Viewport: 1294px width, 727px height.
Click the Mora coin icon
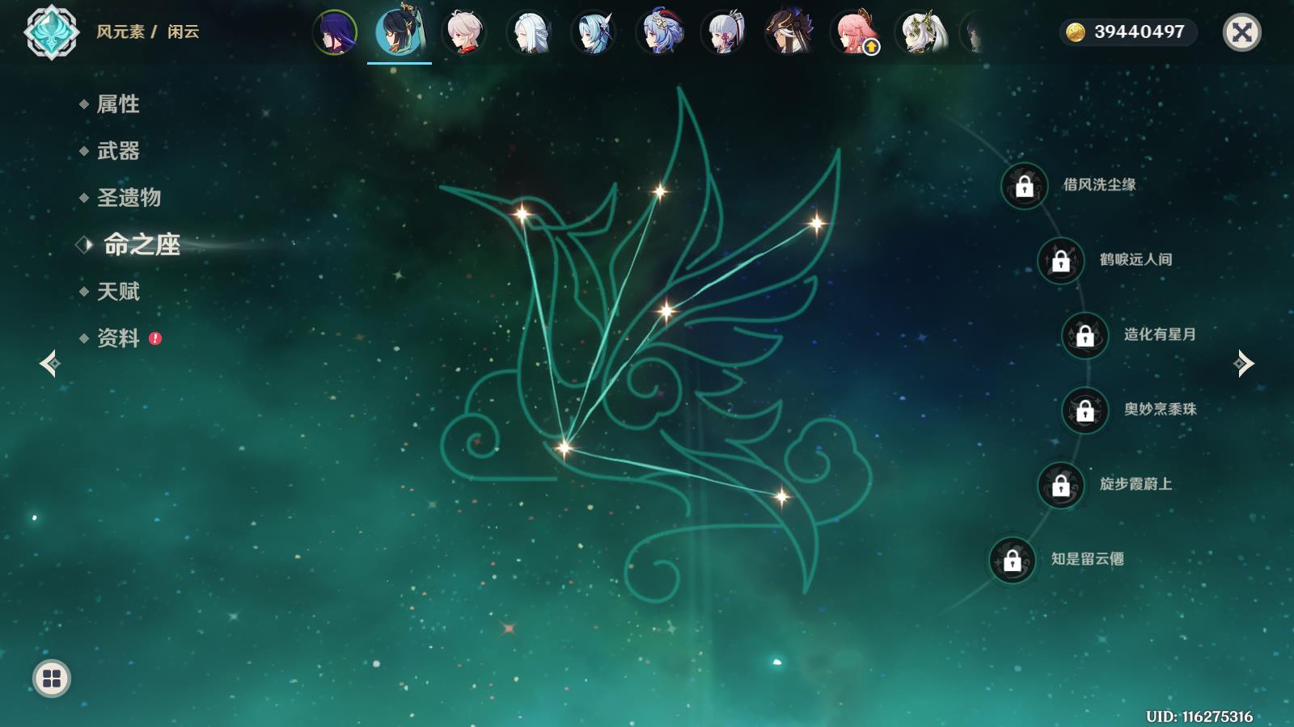1075,32
